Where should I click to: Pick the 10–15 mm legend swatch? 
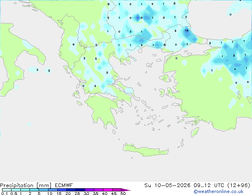(x=53, y=190)
